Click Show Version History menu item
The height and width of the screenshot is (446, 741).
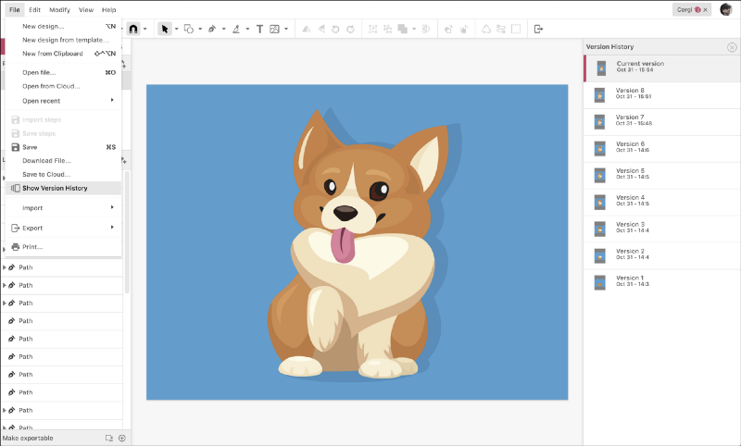point(55,188)
